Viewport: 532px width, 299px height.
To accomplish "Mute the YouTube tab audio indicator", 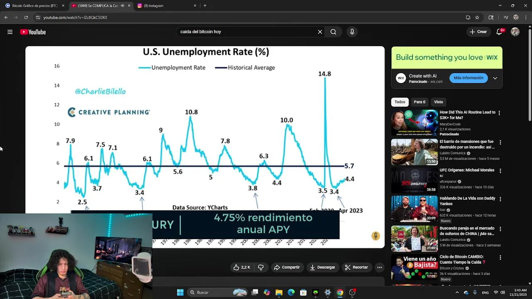I will click(x=122, y=6).
